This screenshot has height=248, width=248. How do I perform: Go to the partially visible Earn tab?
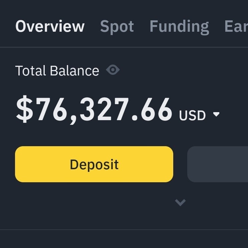[x=236, y=26]
